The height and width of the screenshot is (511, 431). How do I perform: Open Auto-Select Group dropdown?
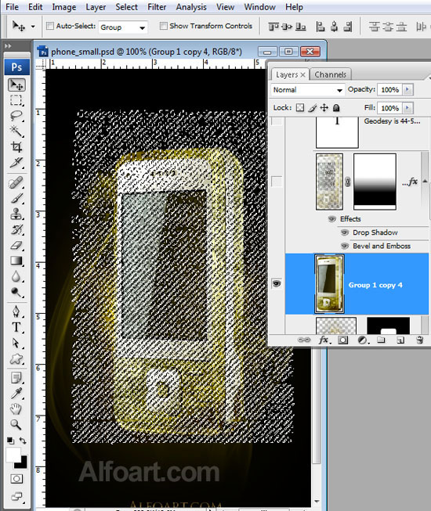[x=123, y=27]
